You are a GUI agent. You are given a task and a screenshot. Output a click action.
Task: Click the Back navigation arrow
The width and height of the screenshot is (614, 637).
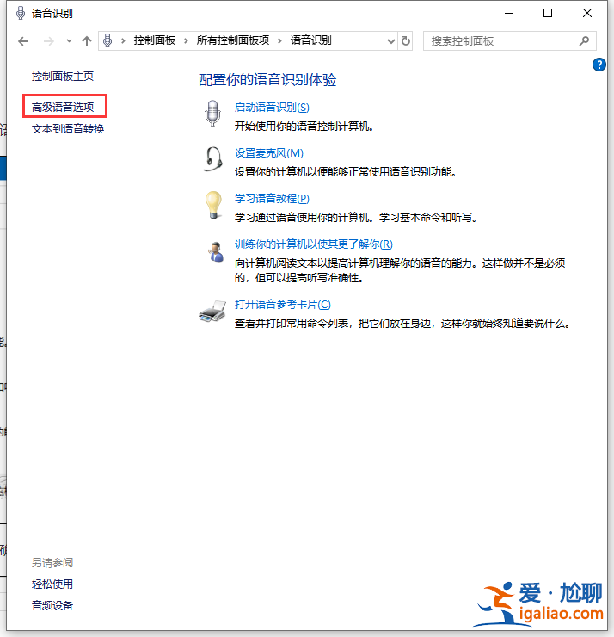point(23,41)
